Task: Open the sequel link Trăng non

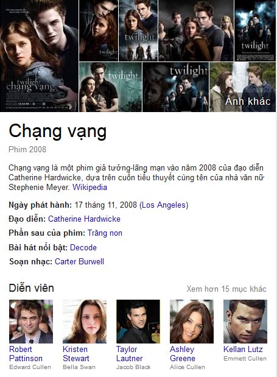Action: 105,233
